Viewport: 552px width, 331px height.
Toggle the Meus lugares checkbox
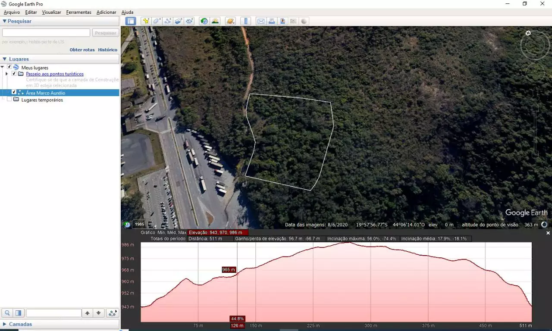[9, 67]
